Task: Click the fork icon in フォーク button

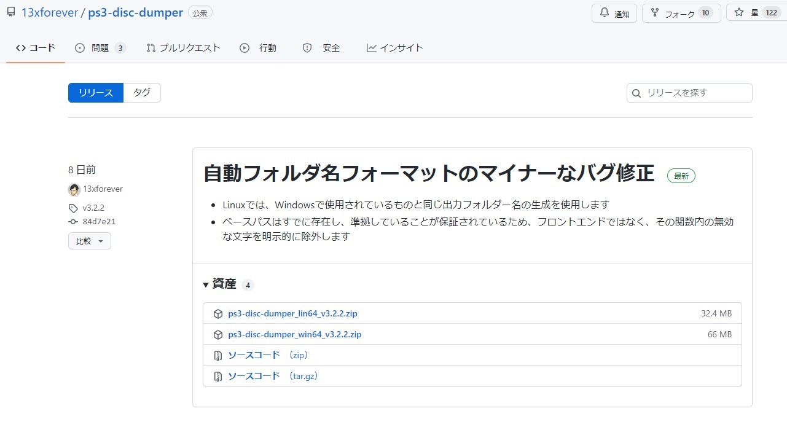Action: pos(654,14)
